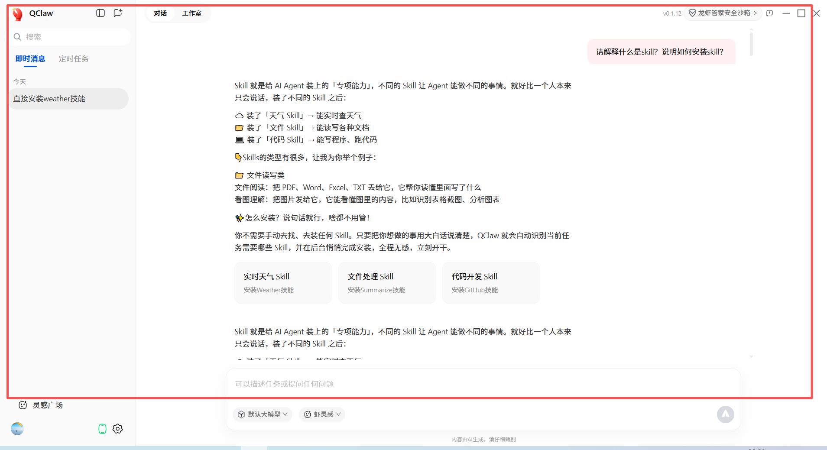Open 灵感广场 in the sidebar

click(x=41, y=405)
